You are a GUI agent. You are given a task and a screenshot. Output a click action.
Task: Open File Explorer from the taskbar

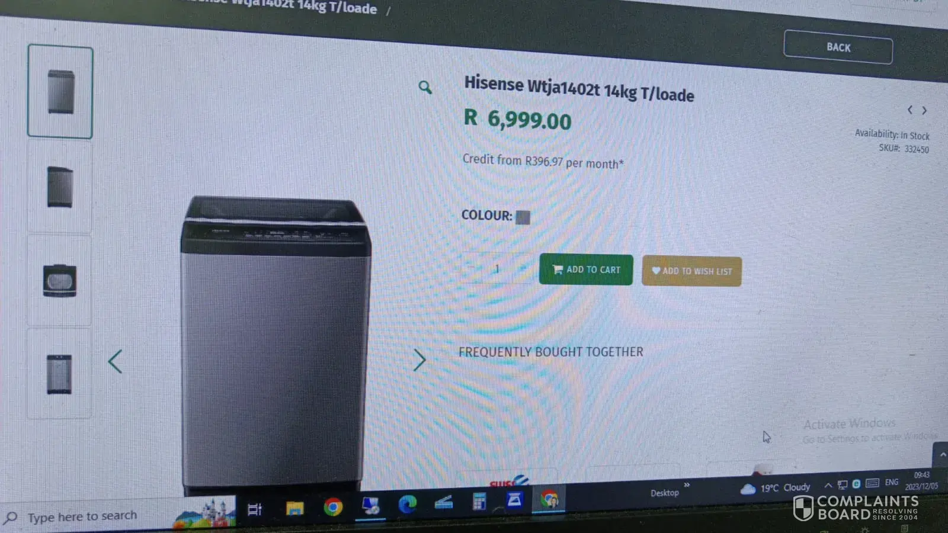point(294,508)
